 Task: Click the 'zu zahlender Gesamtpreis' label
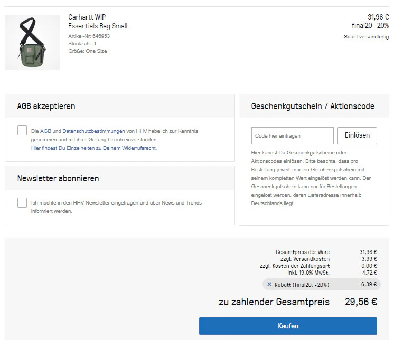pos(274,302)
